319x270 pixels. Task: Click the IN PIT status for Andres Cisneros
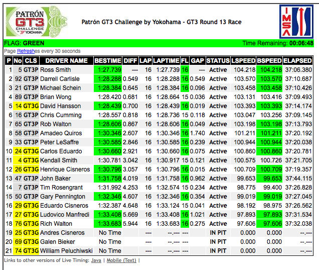tap(218, 233)
